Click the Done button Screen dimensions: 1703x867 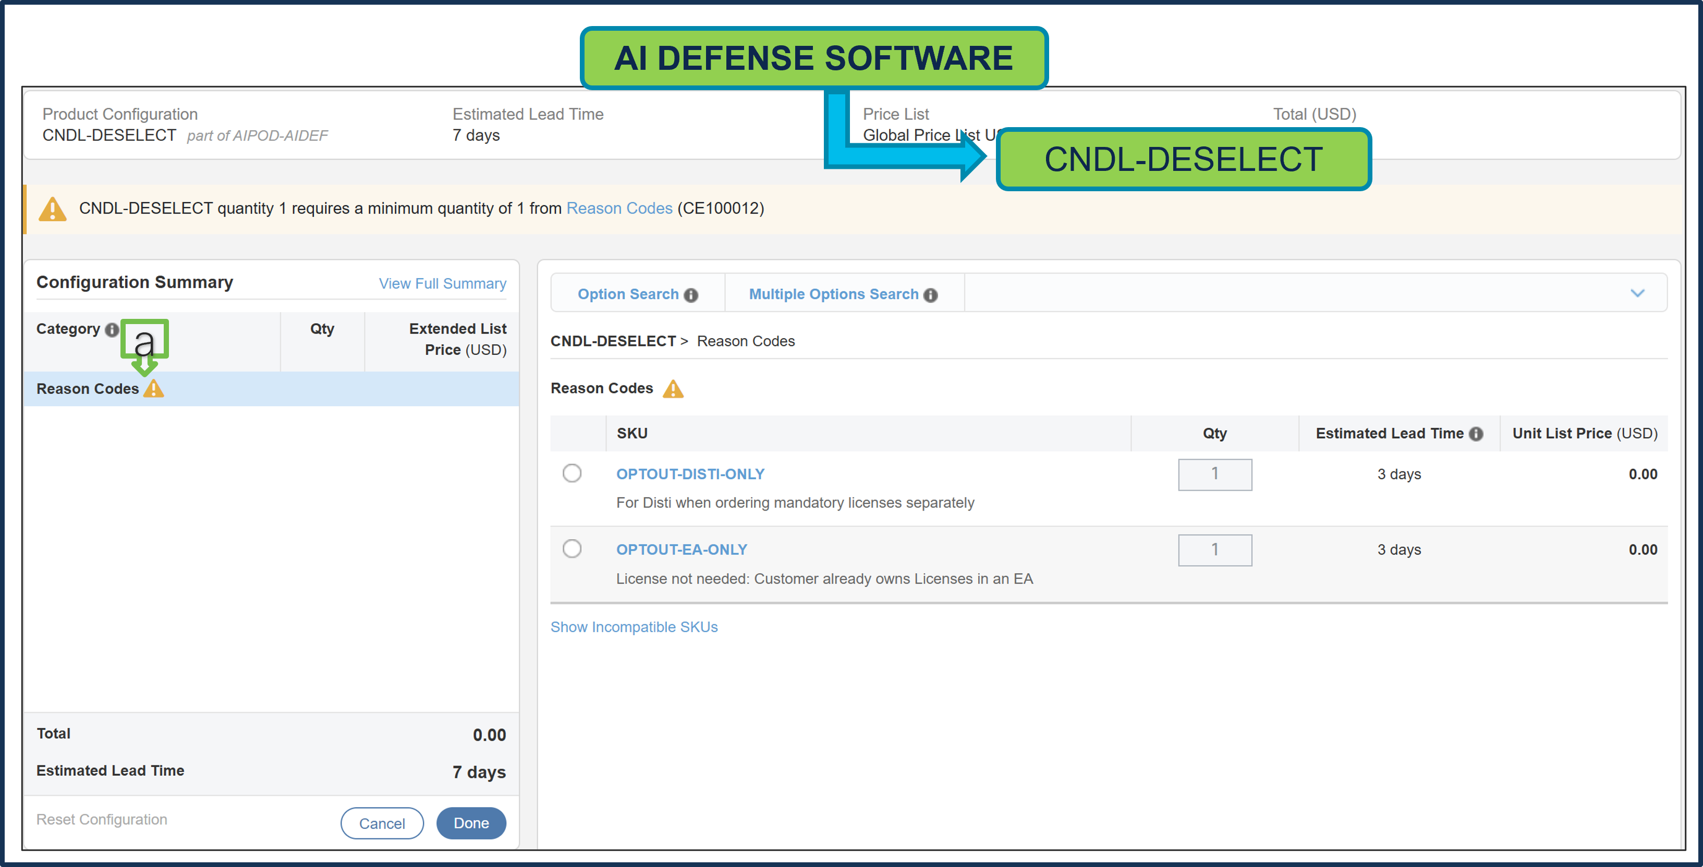click(x=471, y=823)
